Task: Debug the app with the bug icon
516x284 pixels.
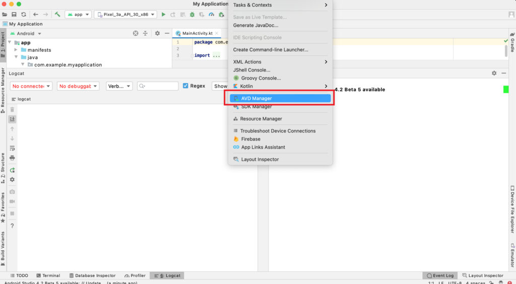Action: point(192,15)
